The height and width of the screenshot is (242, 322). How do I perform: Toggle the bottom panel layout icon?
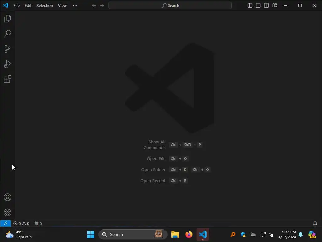(258, 5)
